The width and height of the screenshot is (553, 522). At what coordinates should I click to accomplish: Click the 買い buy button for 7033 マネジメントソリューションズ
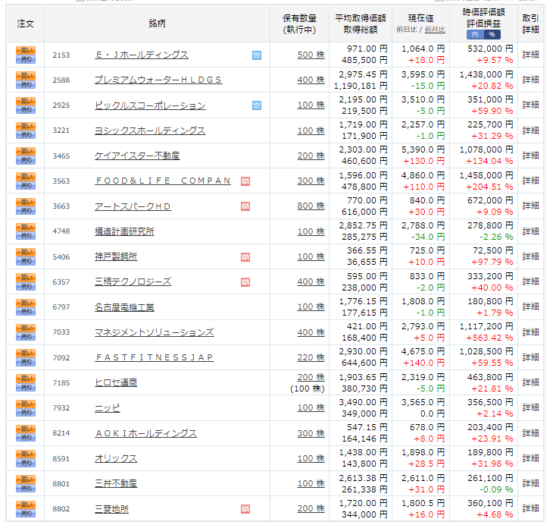(26, 328)
